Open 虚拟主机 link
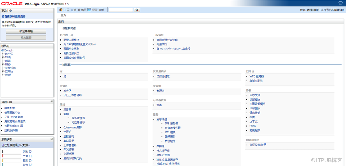 click(69, 136)
